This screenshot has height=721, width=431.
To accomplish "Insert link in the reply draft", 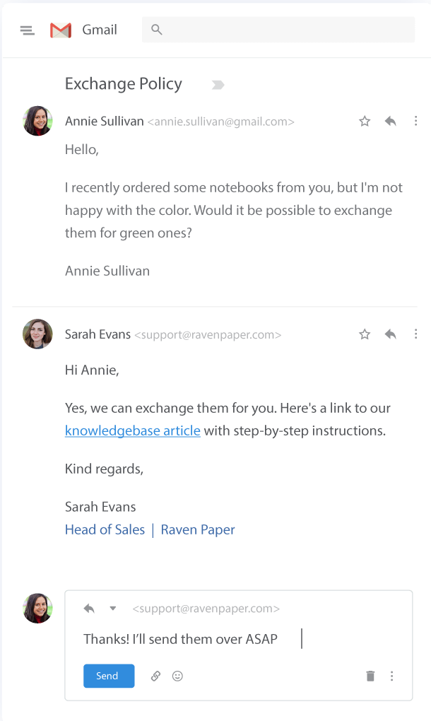I will (x=156, y=676).
